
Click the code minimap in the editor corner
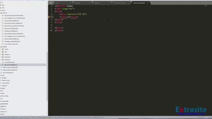tap(206, 6)
